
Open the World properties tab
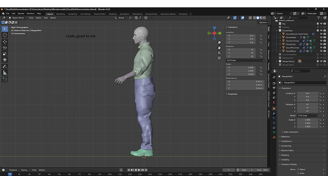pyautogui.click(x=274, y=103)
